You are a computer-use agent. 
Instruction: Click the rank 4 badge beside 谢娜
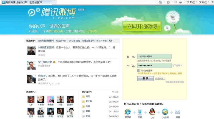click(83, 111)
